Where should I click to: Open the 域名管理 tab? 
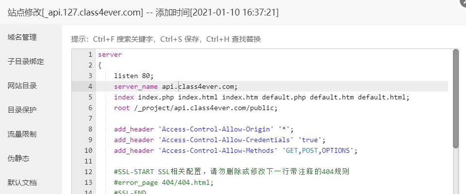22,37
